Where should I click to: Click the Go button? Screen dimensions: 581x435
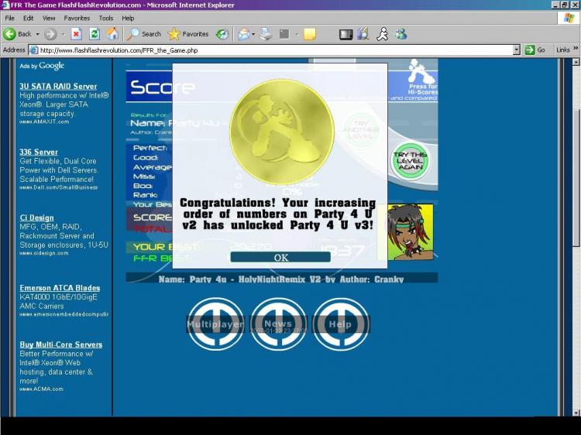535,50
